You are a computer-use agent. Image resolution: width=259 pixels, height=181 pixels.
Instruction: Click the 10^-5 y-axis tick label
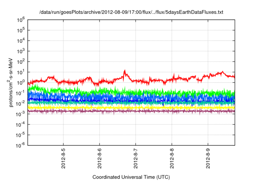click(21, 135)
